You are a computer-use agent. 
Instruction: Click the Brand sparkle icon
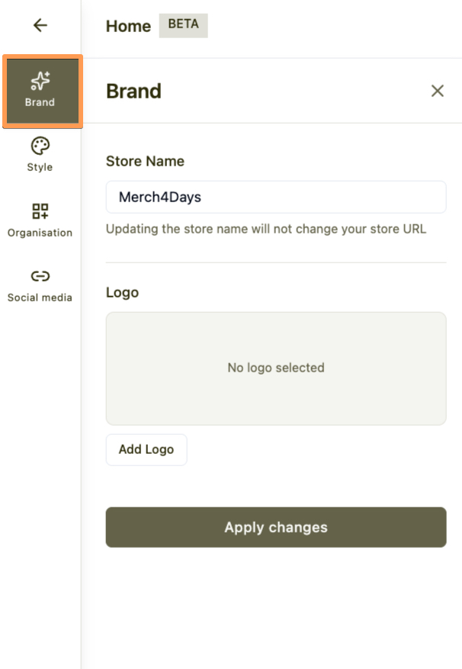click(x=40, y=80)
